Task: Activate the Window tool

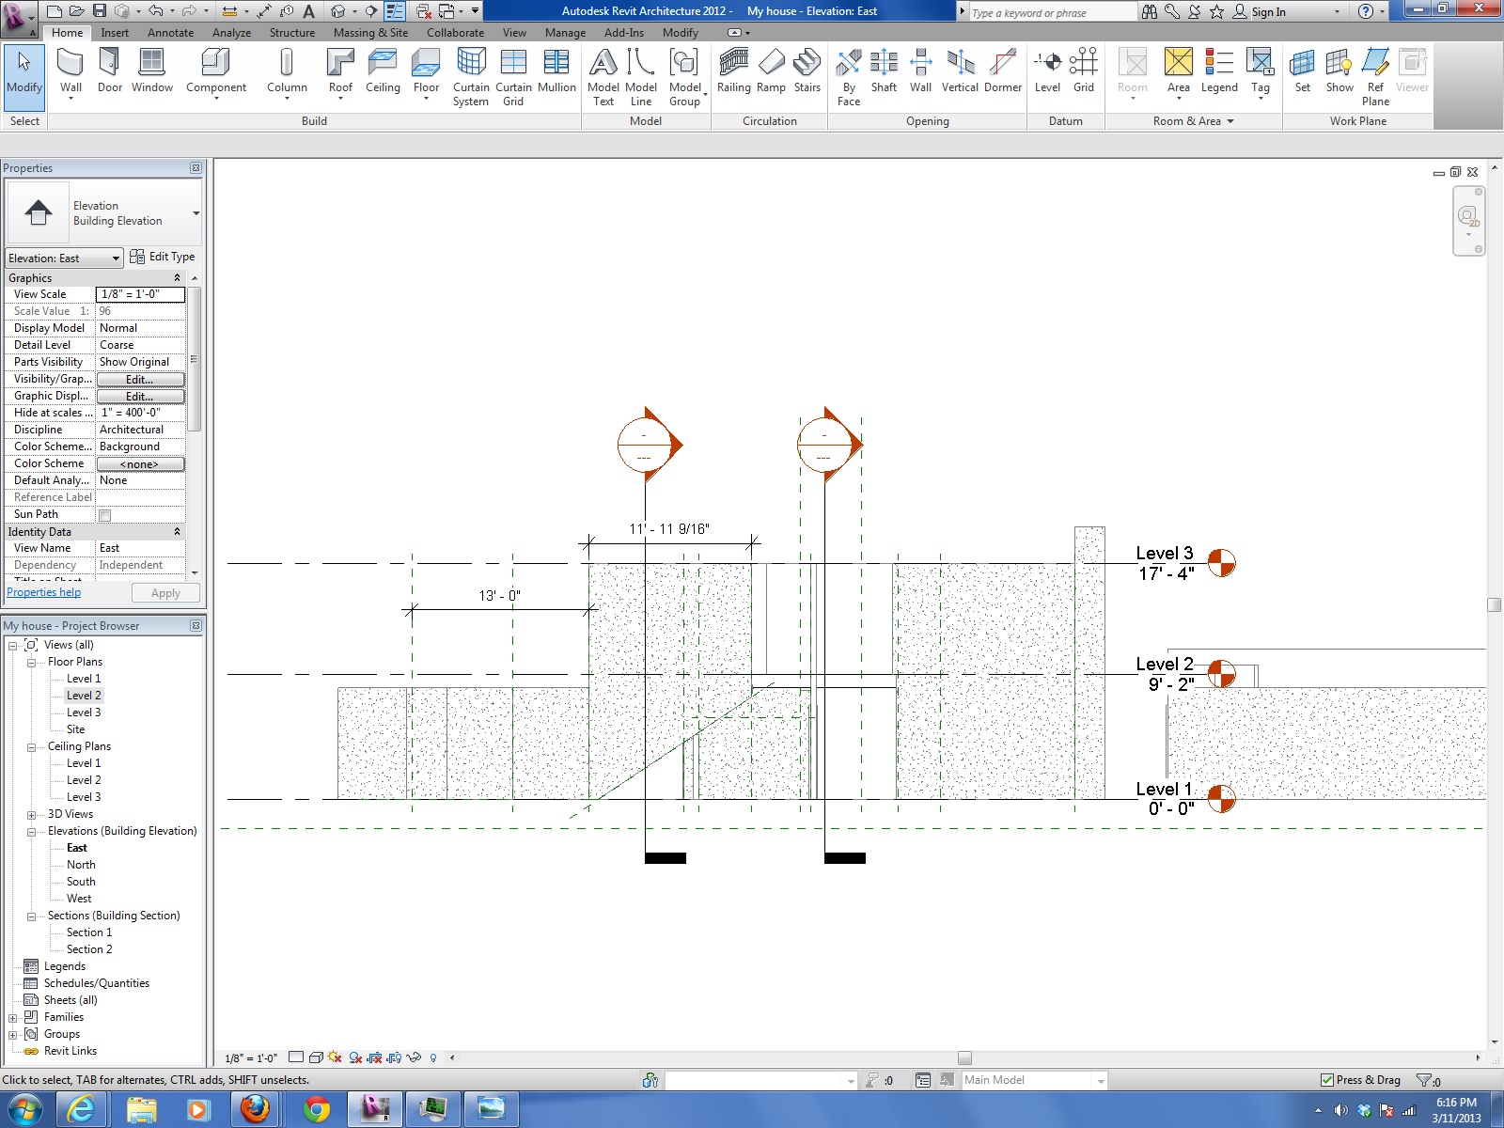Action: (152, 72)
